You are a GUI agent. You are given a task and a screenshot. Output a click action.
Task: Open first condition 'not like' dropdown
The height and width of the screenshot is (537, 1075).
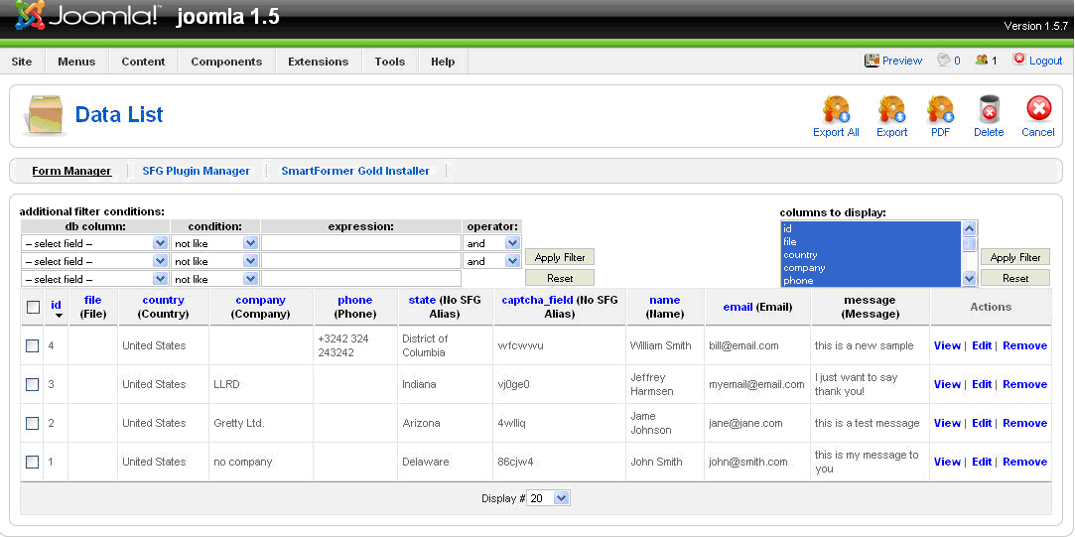[214, 243]
